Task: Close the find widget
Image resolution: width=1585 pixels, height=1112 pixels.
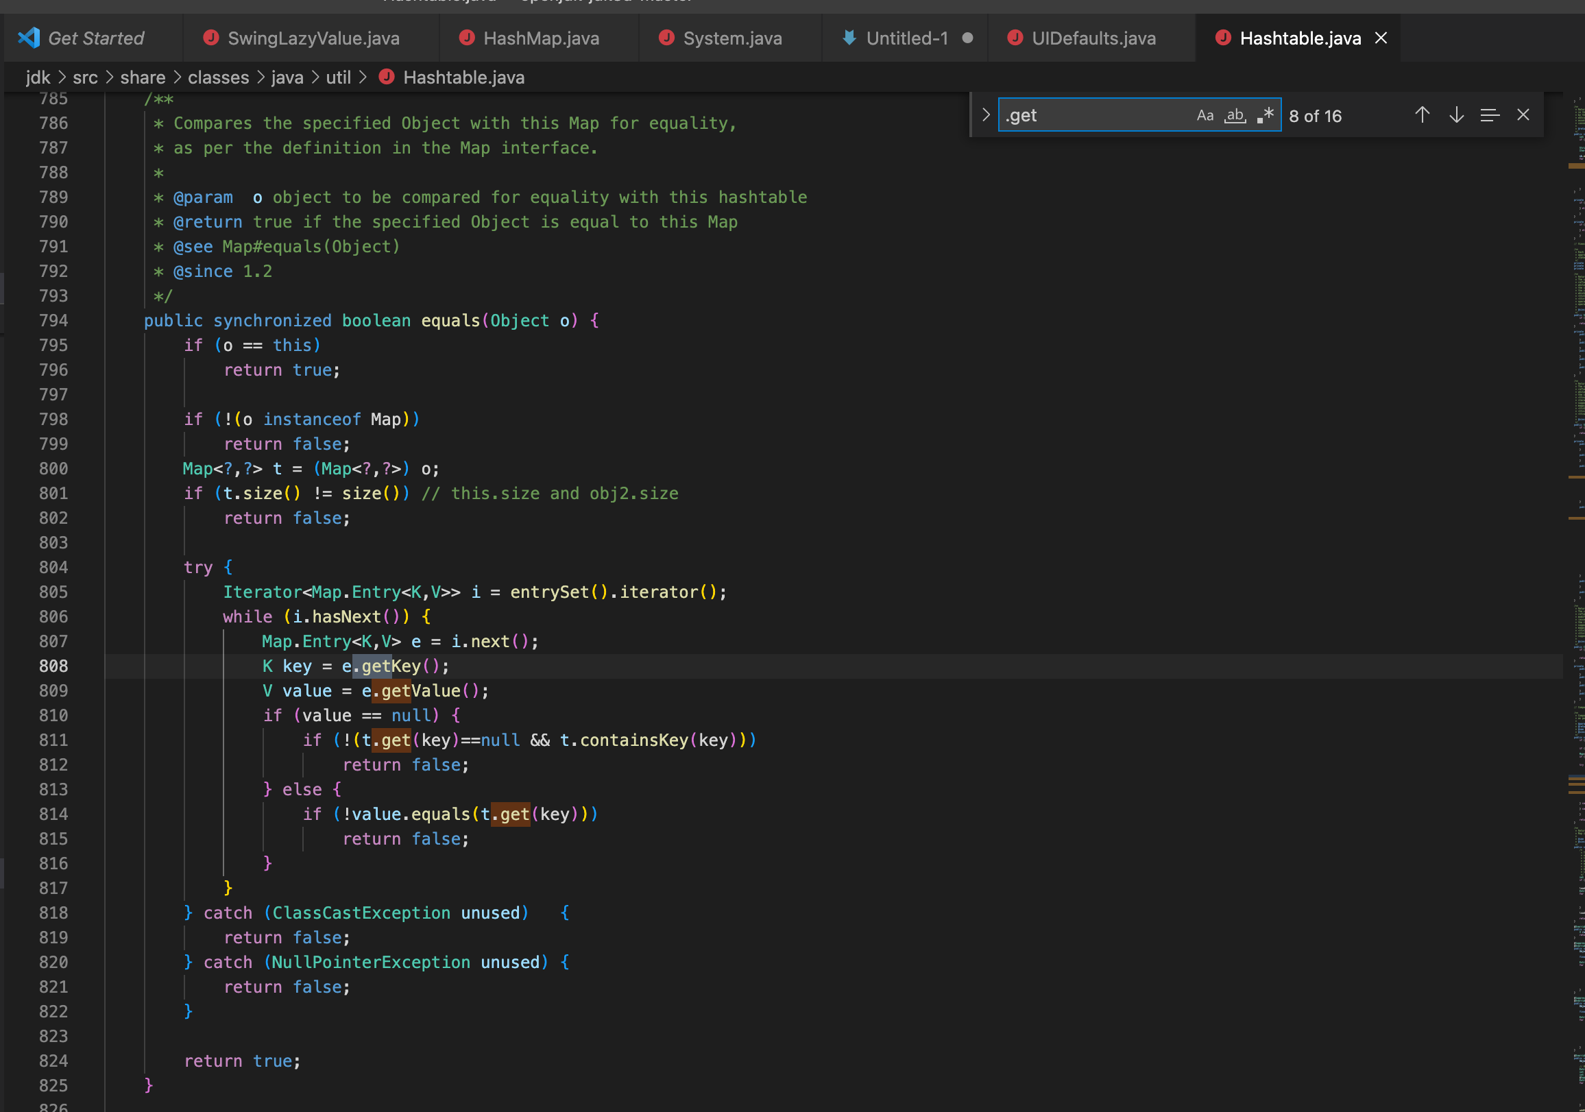Action: pos(1523,115)
